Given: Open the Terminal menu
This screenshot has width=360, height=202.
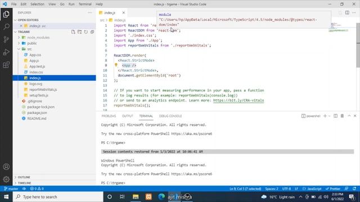Looking at the screenshot, I should coord(85,4).
